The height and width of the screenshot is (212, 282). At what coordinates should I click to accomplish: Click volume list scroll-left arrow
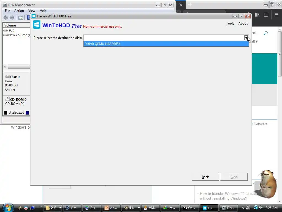pos(5,67)
